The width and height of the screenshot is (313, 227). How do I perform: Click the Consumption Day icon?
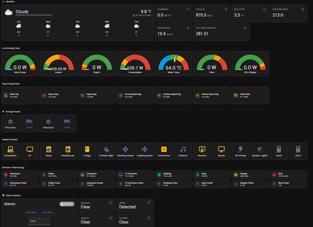tap(121, 95)
